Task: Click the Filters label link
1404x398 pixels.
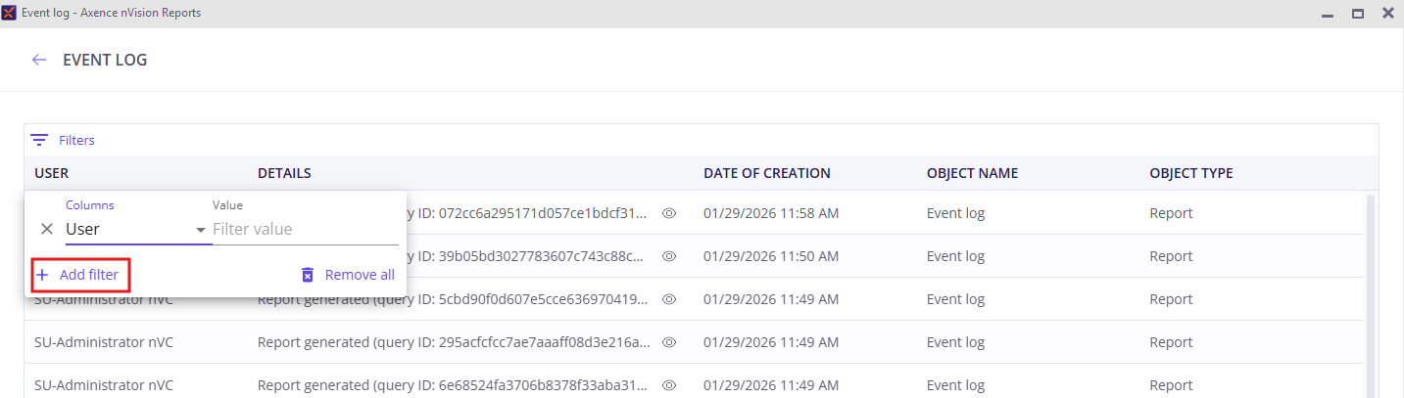Action: [x=76, y=140]
